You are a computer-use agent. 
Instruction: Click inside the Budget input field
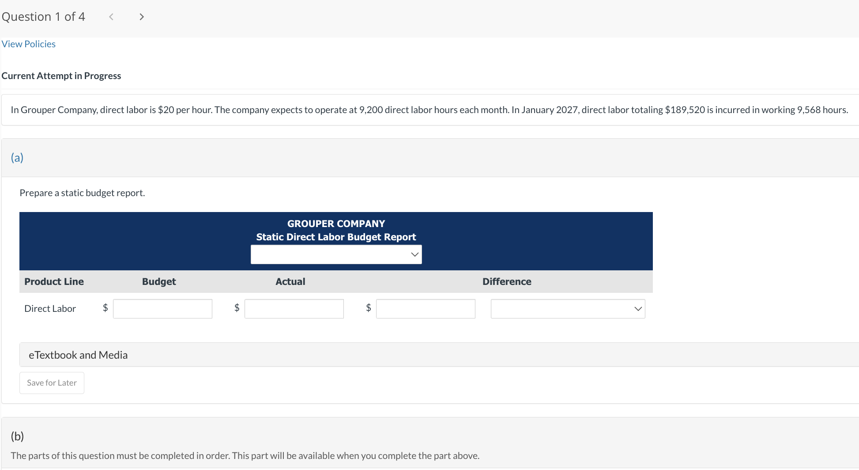162,308
